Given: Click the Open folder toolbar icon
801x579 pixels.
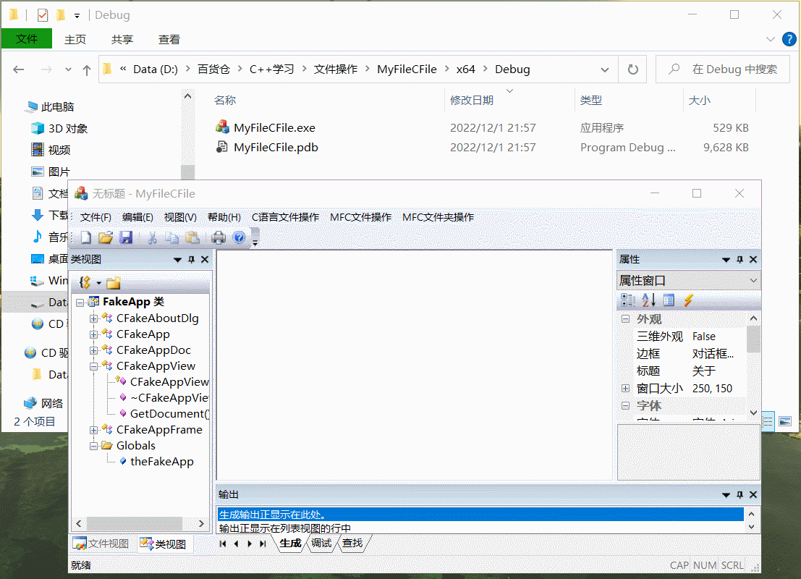Looking at the screenshot, I should [106, 237].
